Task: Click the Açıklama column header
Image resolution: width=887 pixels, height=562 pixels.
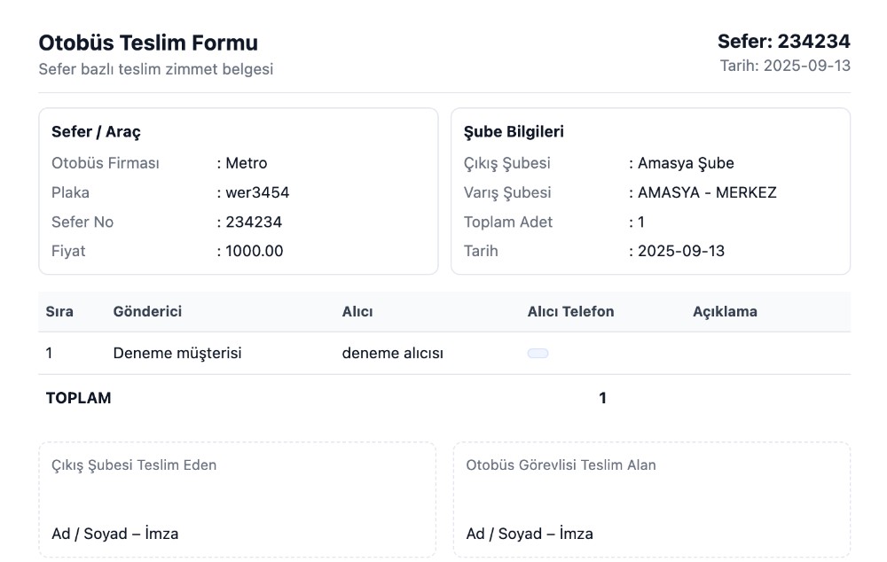Action: 725,312
